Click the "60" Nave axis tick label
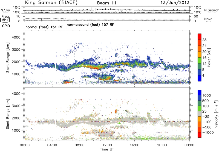 (x=196, y=16)
